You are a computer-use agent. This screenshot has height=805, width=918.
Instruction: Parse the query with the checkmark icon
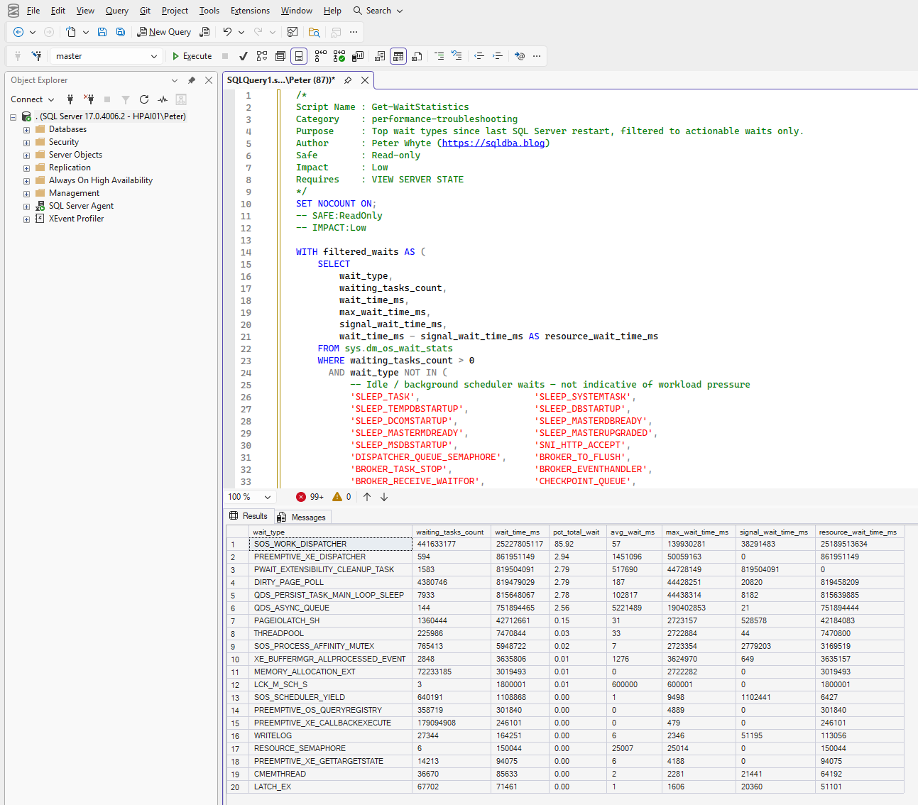point(243,56)
